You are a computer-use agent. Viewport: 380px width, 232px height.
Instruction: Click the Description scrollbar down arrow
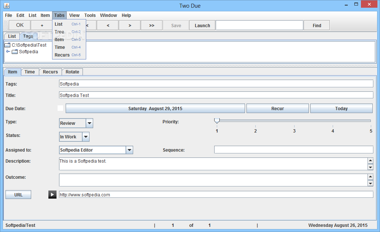coord(370,167)
